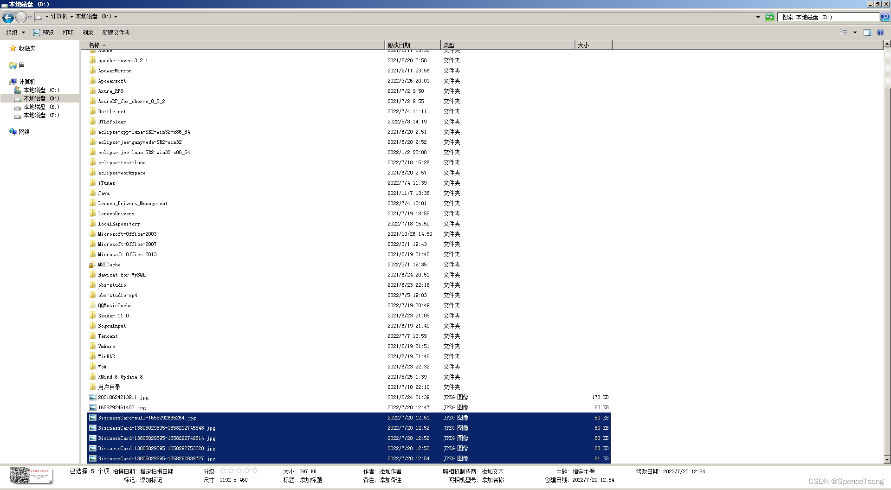Toggle the preview pane icon
Screen dimensions: 891x490
867,32
